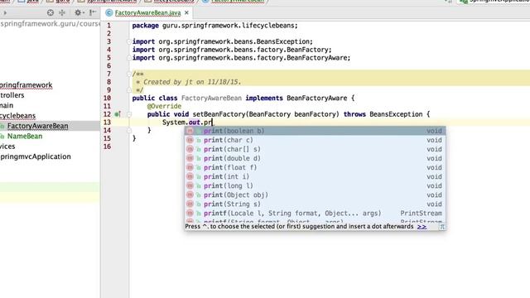Select 'vices' package in project tree
Screen dimensions: 530x298
point(7,147)
